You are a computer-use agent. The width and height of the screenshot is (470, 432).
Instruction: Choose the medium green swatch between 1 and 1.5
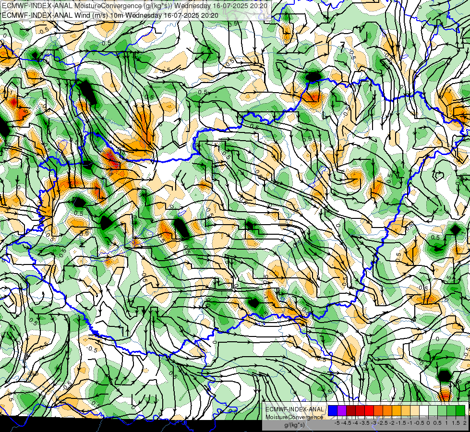[451, 410]
